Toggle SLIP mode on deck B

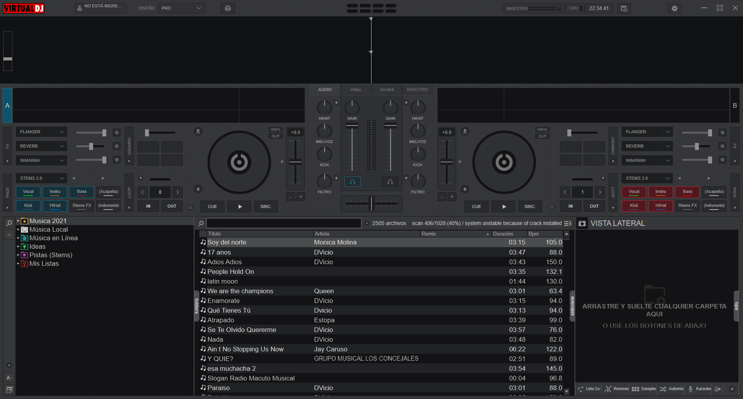543,136
